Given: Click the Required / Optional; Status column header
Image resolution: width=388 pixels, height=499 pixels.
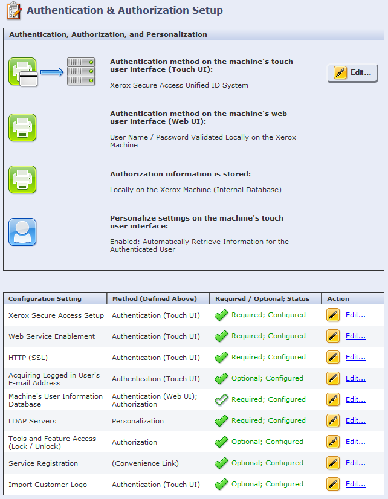Looking at the screenshot, I should coord(262,298).
